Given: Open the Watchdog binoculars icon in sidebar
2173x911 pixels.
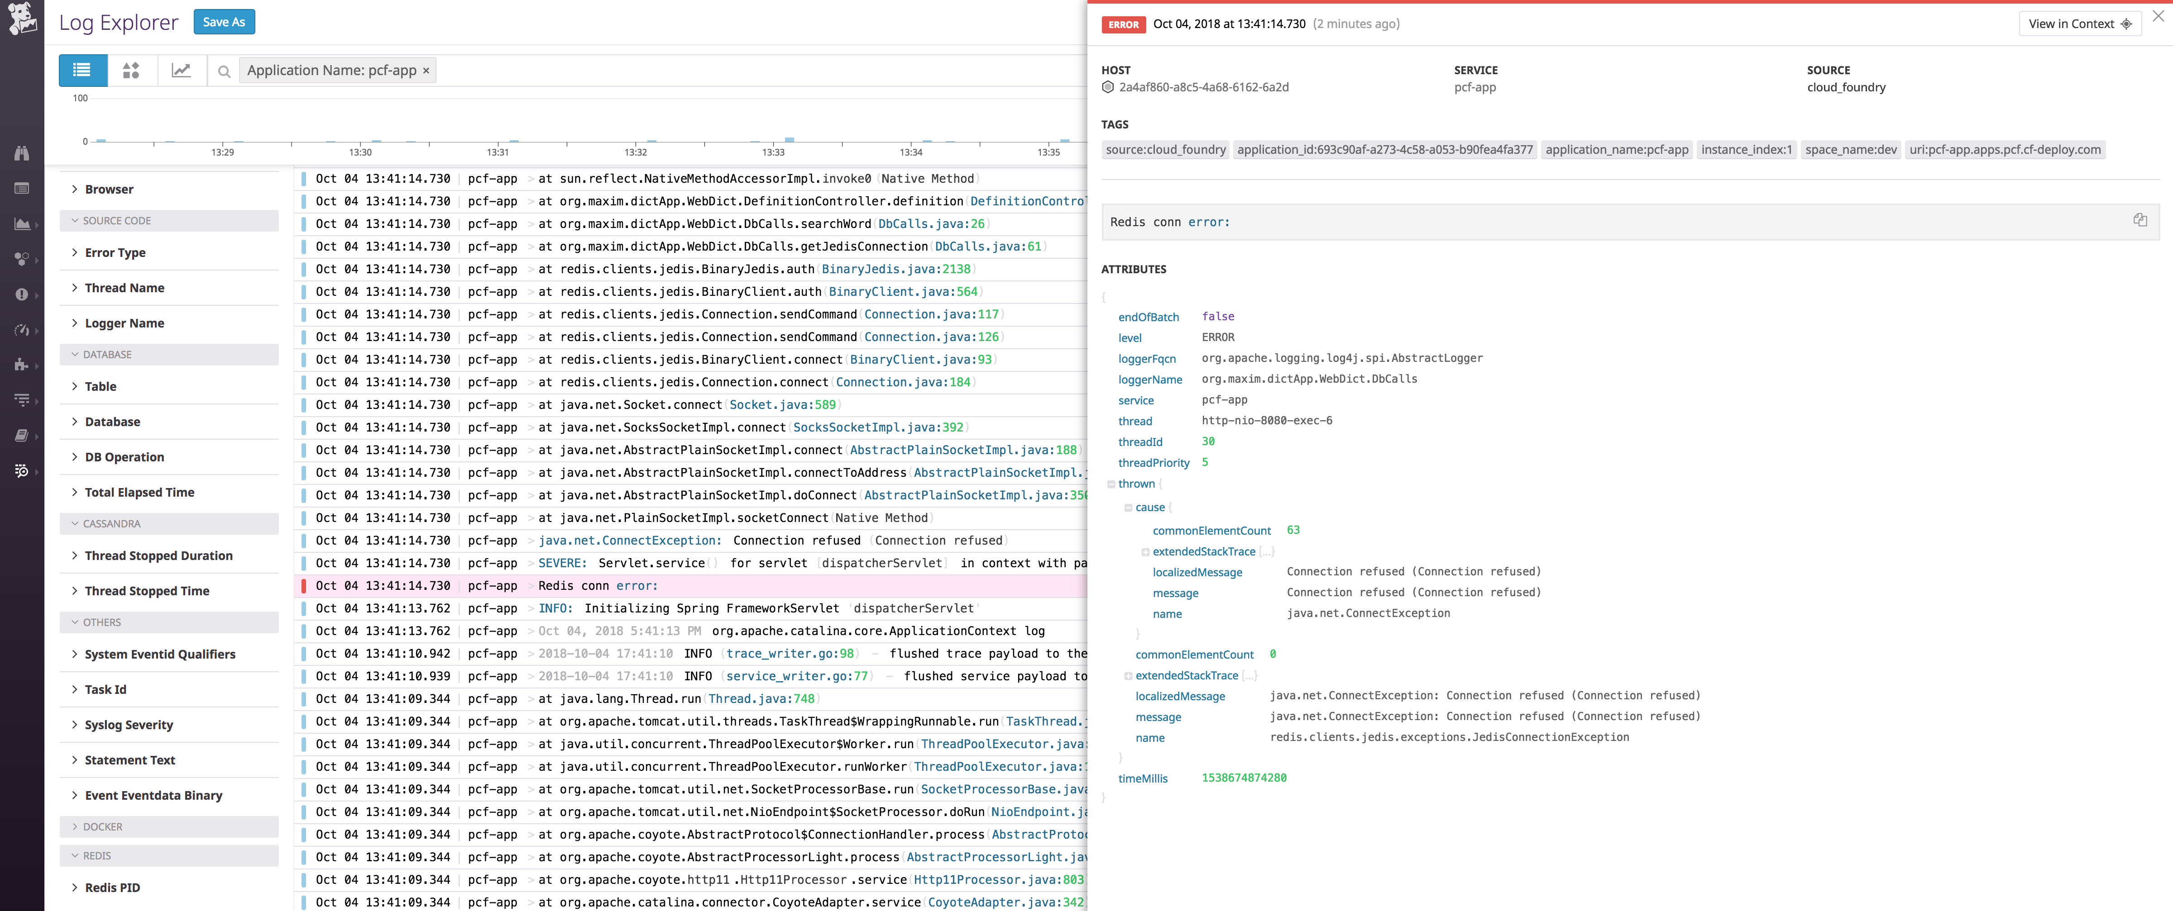Looking at the screenshot, I should coord(21,152).
